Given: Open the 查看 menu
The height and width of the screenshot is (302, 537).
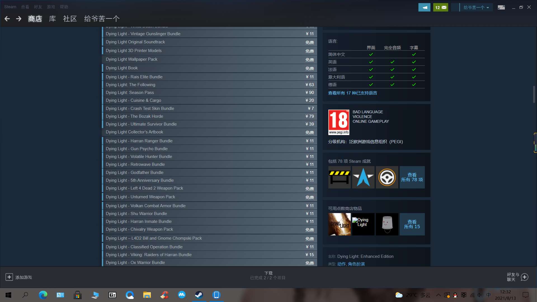Looking at the screenshot, I should point(25,7).
